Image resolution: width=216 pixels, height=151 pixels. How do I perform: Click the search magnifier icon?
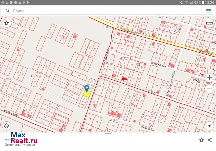[x=8, y=11]
